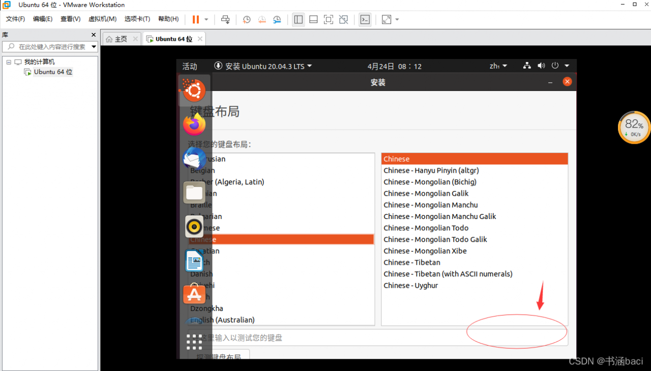Expand the stretch display dropdown arrow

pyautogui.click(x=397, y=19)
